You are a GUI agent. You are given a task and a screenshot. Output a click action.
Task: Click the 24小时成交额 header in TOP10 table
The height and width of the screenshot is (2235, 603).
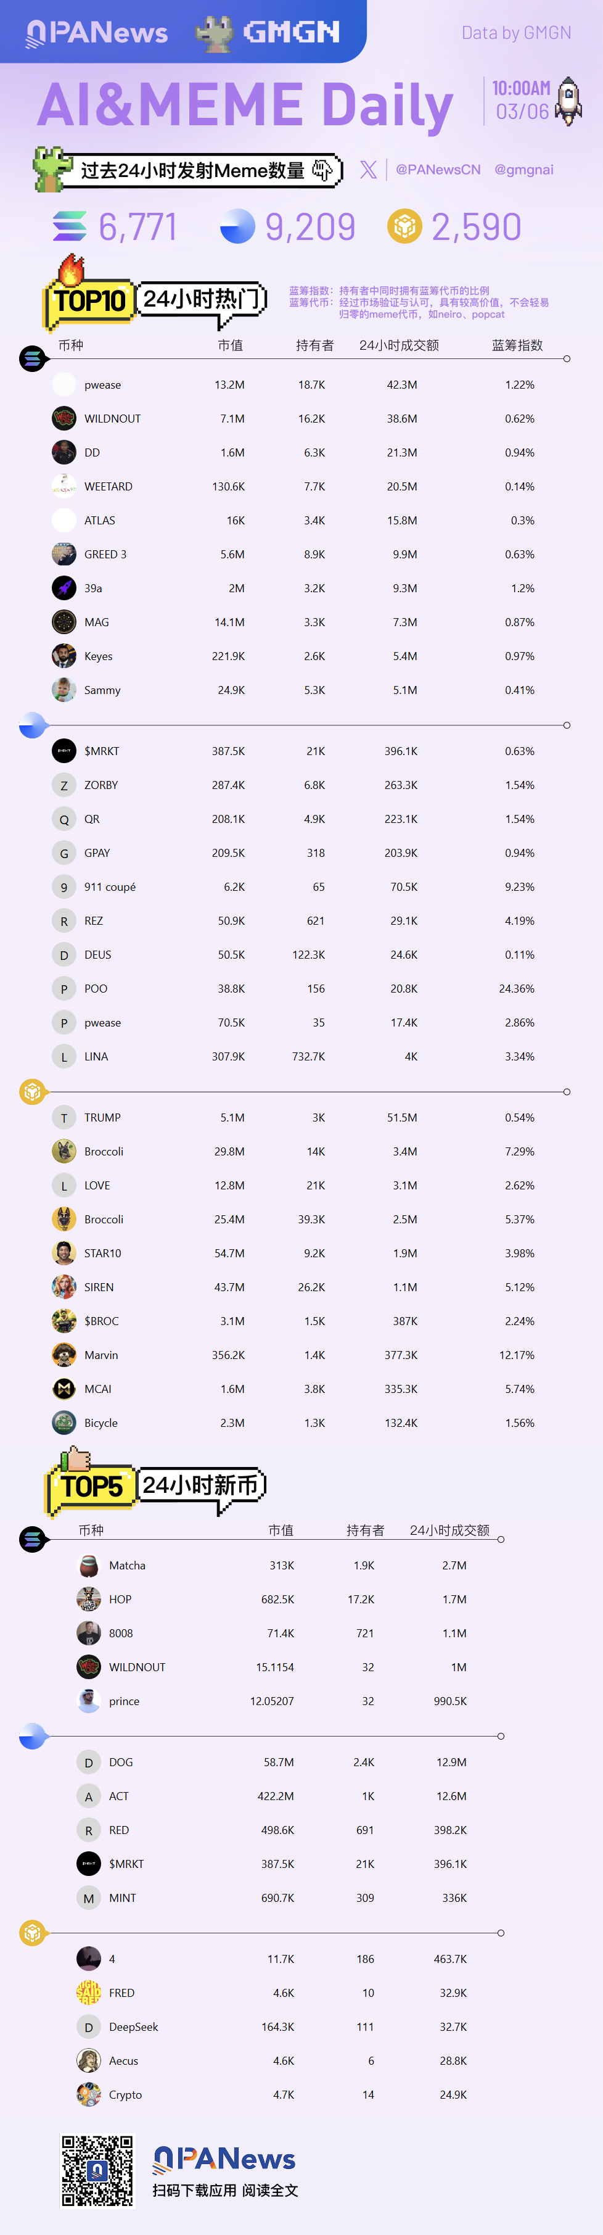(x=399, y=345)
